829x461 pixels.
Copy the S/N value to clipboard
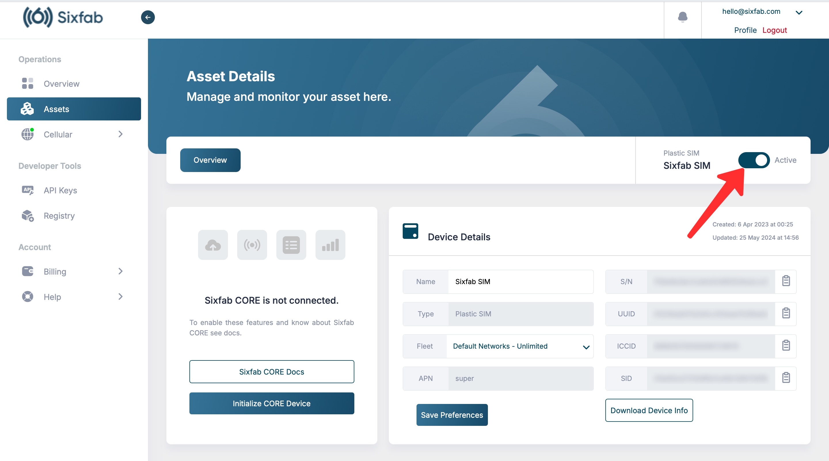[x=786, y=281]
